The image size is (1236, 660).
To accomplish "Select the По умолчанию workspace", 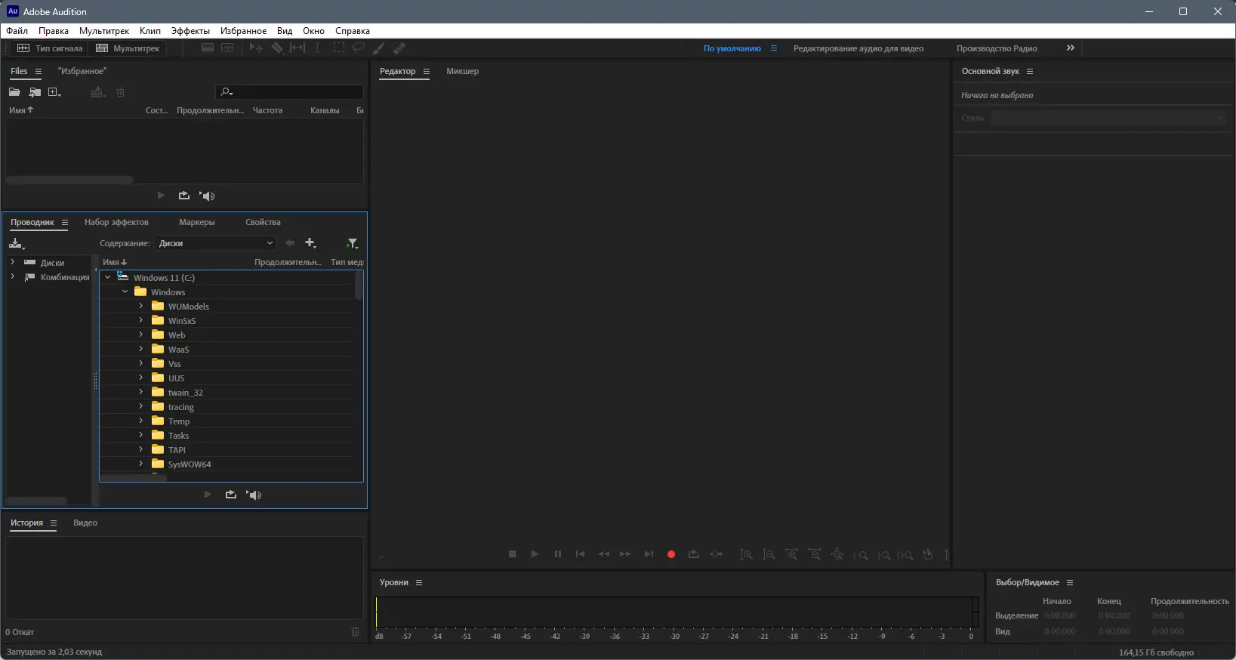I will pyautogui.click(x=732, y=48).
